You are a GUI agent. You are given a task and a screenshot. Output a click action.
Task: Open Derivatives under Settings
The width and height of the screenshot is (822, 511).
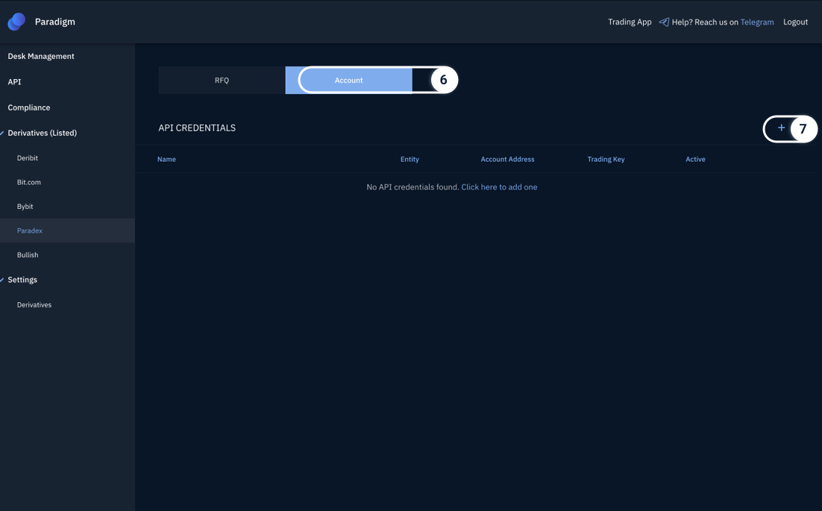34,304
